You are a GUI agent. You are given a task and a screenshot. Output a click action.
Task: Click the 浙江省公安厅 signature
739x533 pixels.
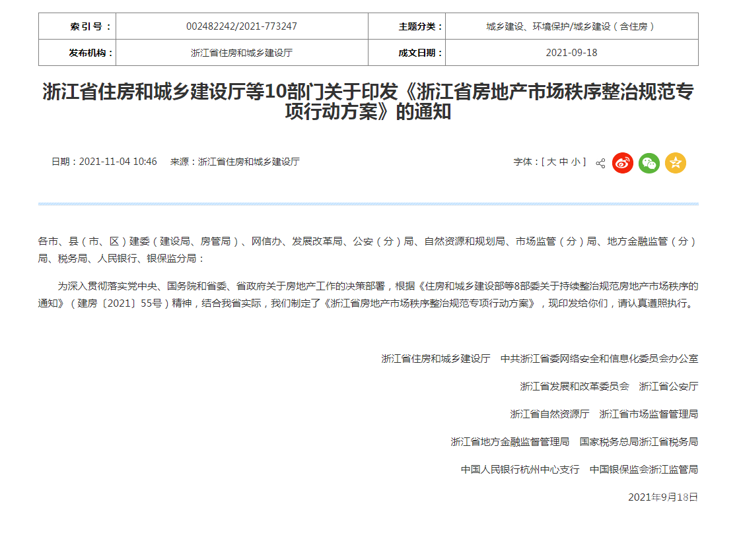(668, 387)
